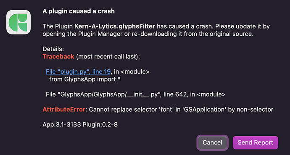The image size is (290, 155).
Task: Open the plugin.py line 19 link
Action: tap(78, 71)
